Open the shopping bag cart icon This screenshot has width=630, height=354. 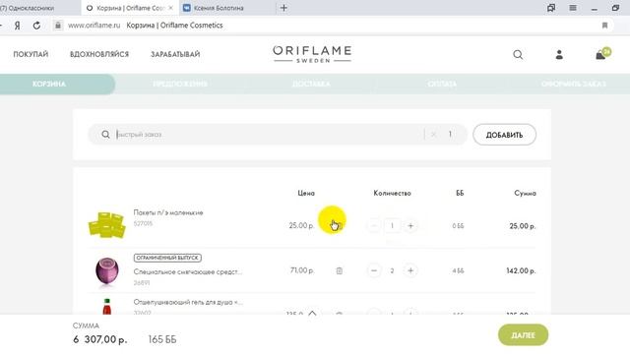tap(601, 54)
